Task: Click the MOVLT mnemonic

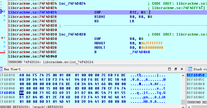Action: point(100,48)
